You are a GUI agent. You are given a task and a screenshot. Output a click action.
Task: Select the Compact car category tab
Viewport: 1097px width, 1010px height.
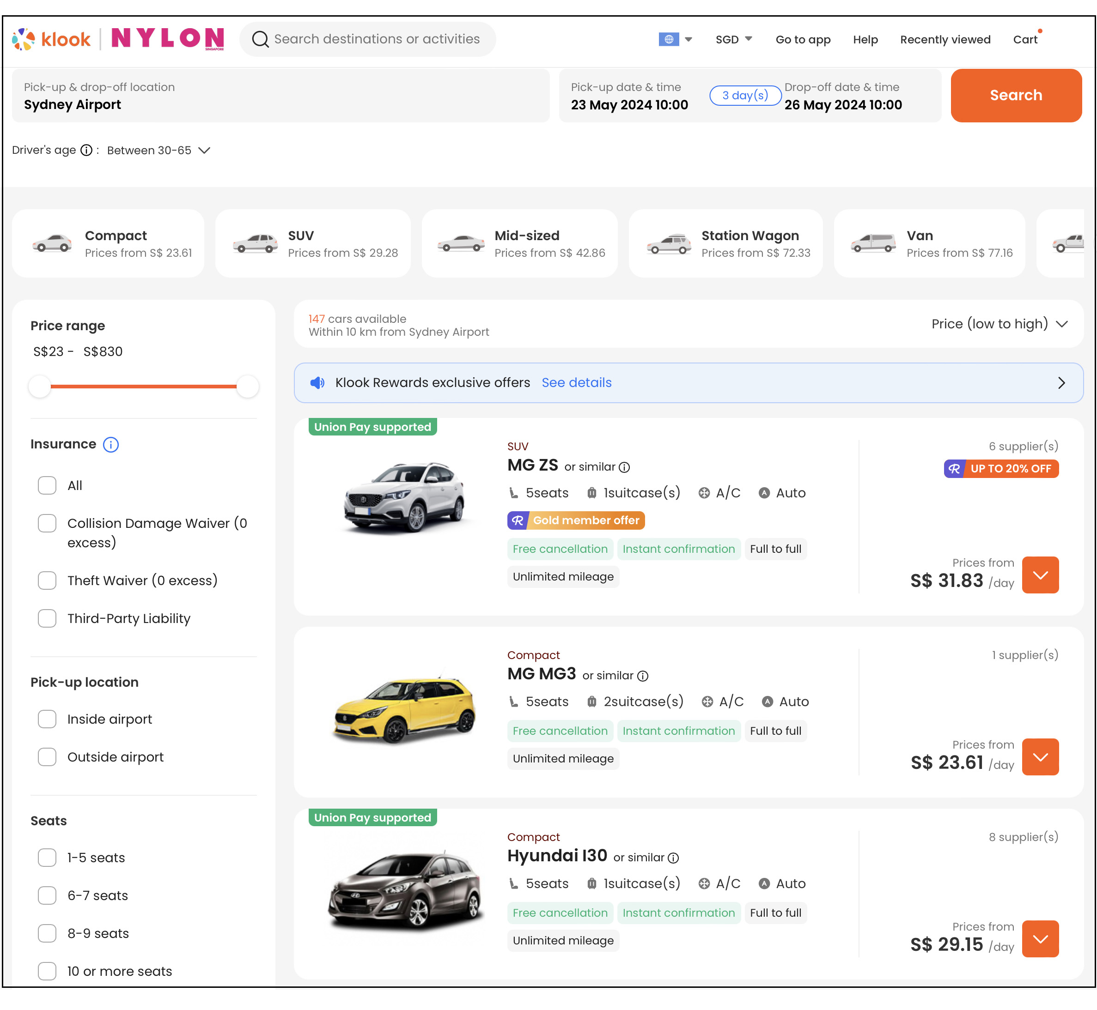point(108,243)
